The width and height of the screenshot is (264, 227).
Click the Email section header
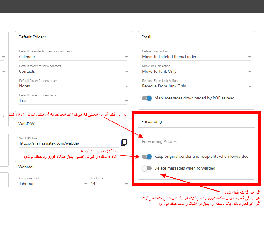pyautogui.click(x=146, y=37)
